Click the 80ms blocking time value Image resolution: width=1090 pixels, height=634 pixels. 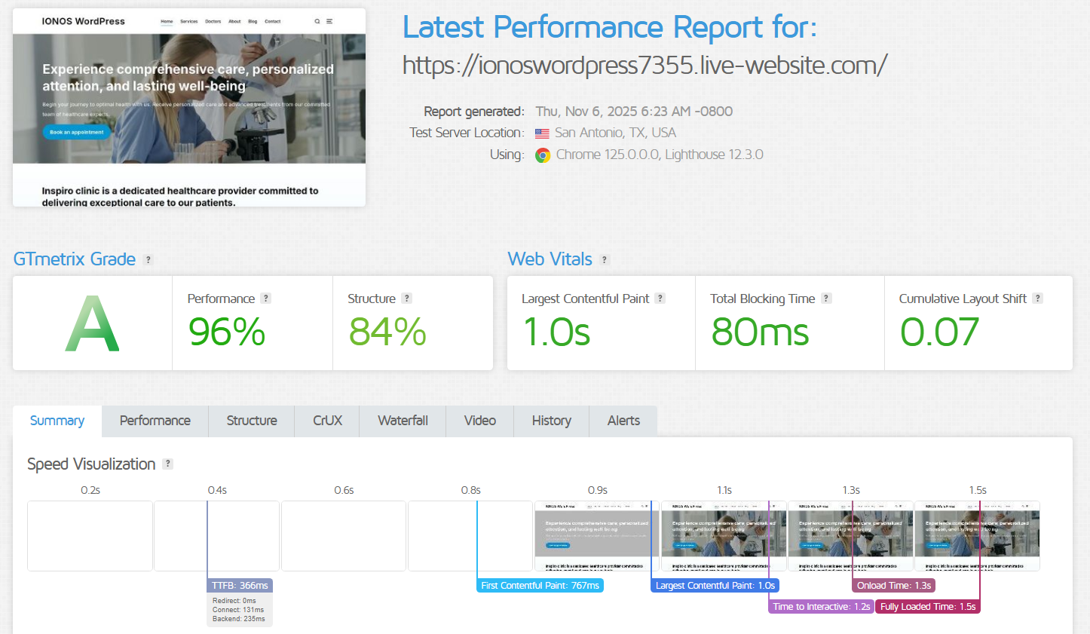click(760, 332)
